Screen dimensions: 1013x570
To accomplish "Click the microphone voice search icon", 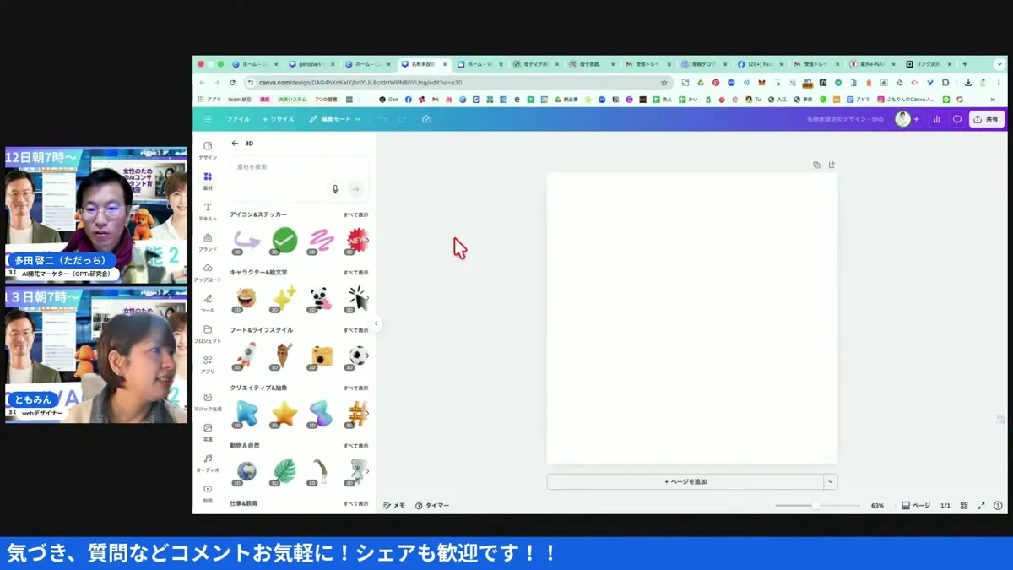I will pyautogui.click(x=335, y=189).
